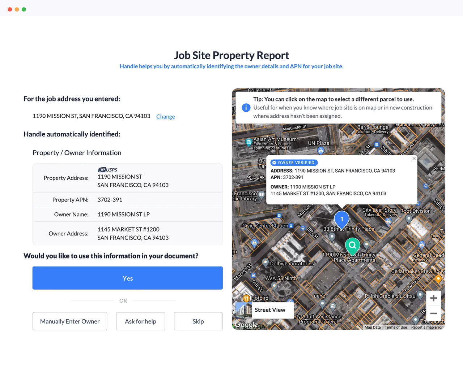Zoom out on the map
This screenshot has width=463, height=377.
point(433,313)
